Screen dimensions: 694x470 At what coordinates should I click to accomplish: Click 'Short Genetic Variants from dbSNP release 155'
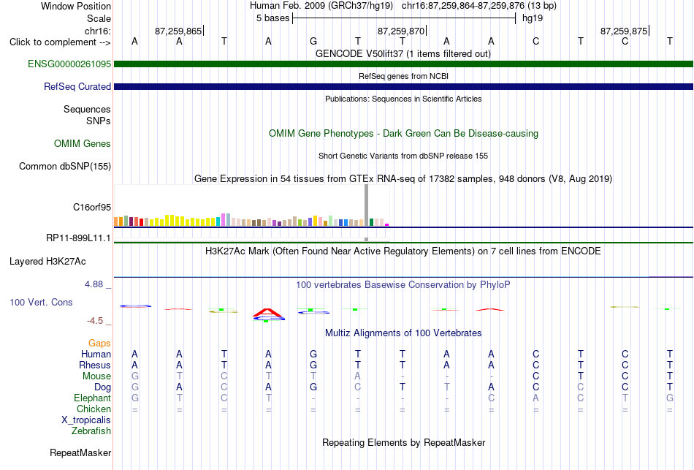(403, 156)
